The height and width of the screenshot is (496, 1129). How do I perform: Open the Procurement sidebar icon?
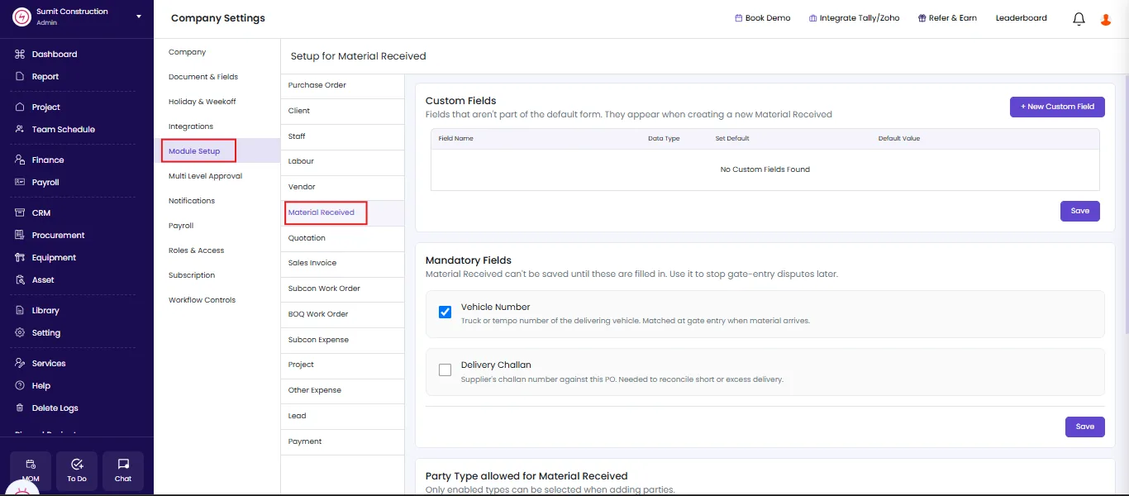tap(20, 236)
